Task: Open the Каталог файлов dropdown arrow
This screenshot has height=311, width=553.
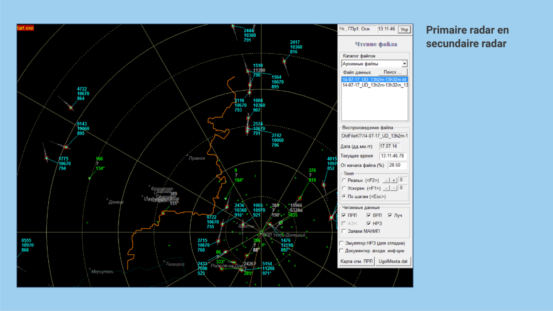Action: pos(404,64)
